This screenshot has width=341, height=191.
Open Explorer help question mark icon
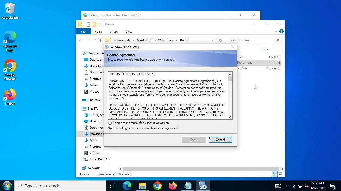pyautogui.click(x=282, y=31)
